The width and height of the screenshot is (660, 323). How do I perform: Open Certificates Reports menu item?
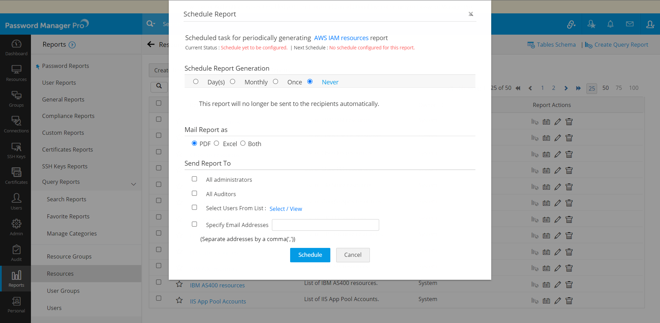67,149
